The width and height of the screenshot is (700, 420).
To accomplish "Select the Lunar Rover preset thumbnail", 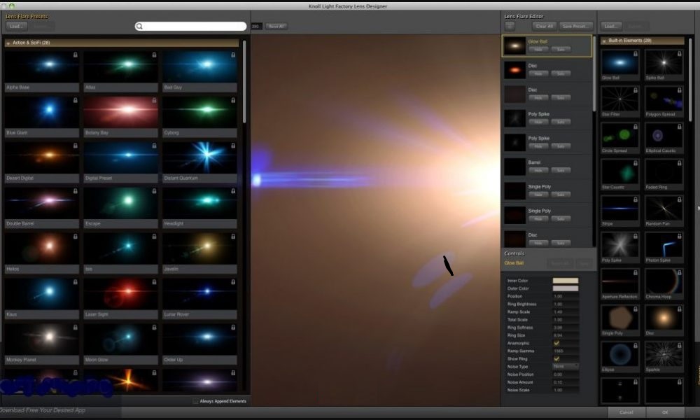I will pos(199,293).
